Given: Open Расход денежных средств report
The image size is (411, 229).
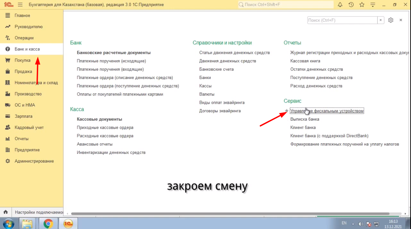Looking at the screenshot, I should pos(316,86).
